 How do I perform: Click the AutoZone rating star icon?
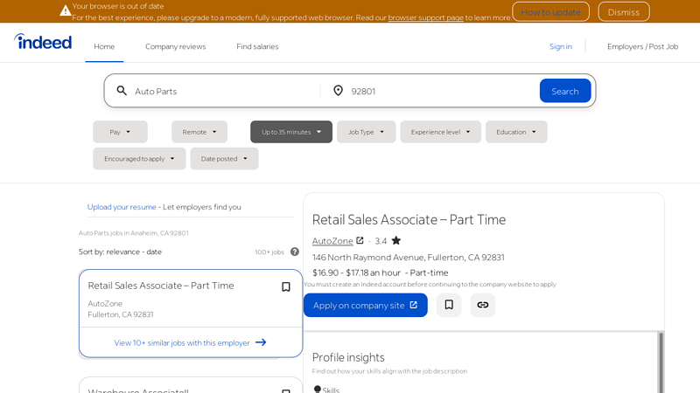click(x=396, y=241)
